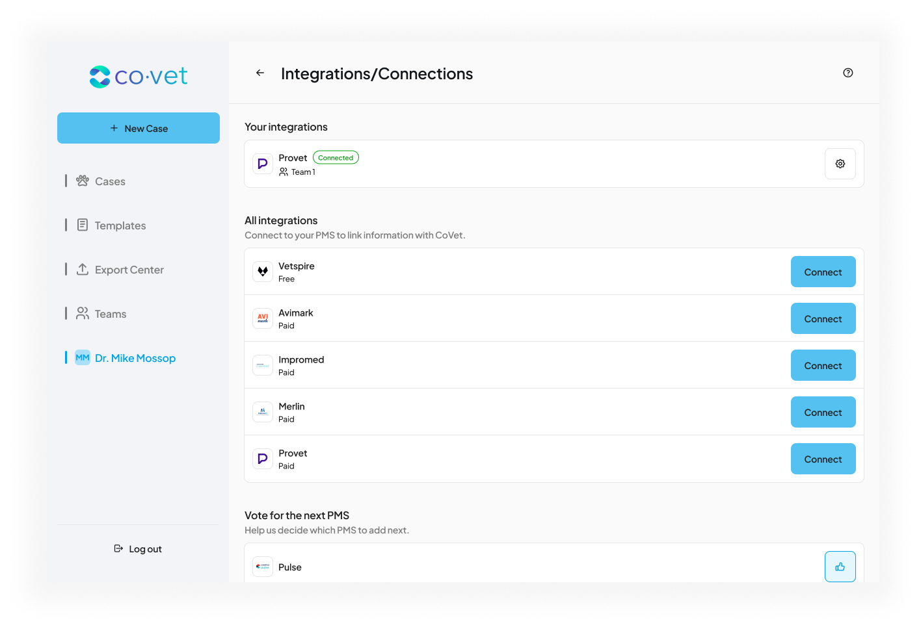Click the thumbs-up vote for Pulse
The height and width of the screenshot is (629, 921).
pyautogui.click(x=840, y=567)
